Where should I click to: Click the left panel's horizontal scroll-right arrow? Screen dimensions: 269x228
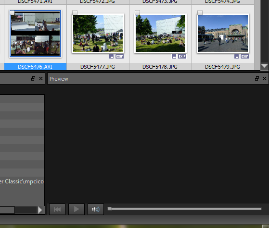pyautogui.click(x=40, y=210)
